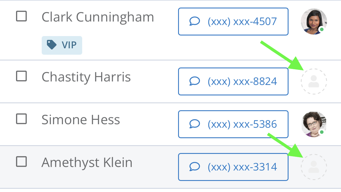Open Clark Cunningham's assigned agent avatar
Image resolution: width=341 pixels, height=192 pixels.
[x=314, y=22]
